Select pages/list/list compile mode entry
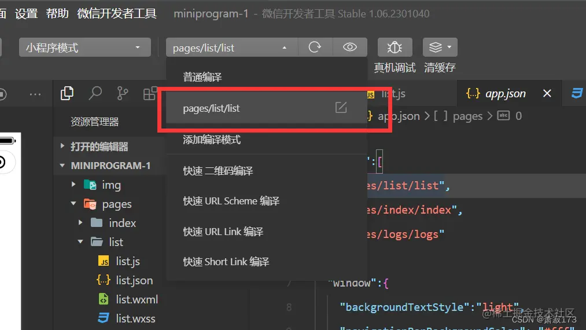Viewport: 586px width, 330px height. (267, 108)
